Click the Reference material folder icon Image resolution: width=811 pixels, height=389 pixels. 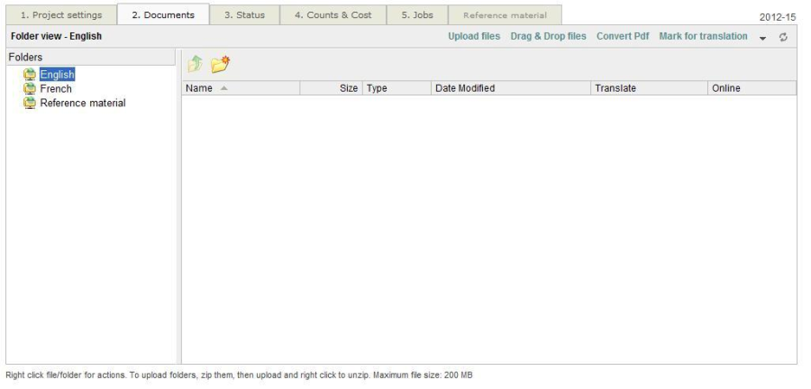coord(30,103)
